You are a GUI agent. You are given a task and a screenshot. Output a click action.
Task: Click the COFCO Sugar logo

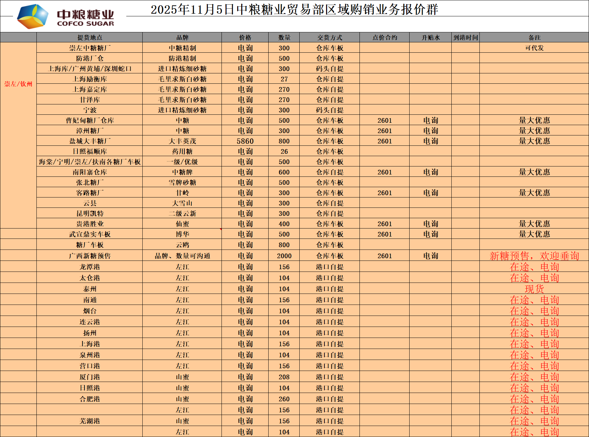[x=65, y=17]
